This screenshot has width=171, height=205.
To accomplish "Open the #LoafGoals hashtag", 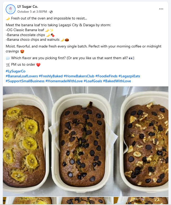I will tap(93, 81).
